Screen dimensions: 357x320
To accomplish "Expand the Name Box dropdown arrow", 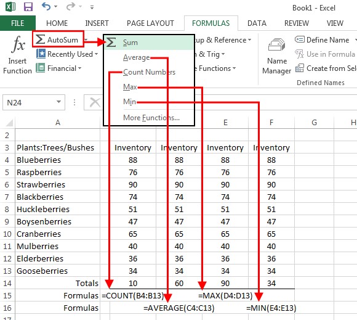I will (x=58, y=102).
